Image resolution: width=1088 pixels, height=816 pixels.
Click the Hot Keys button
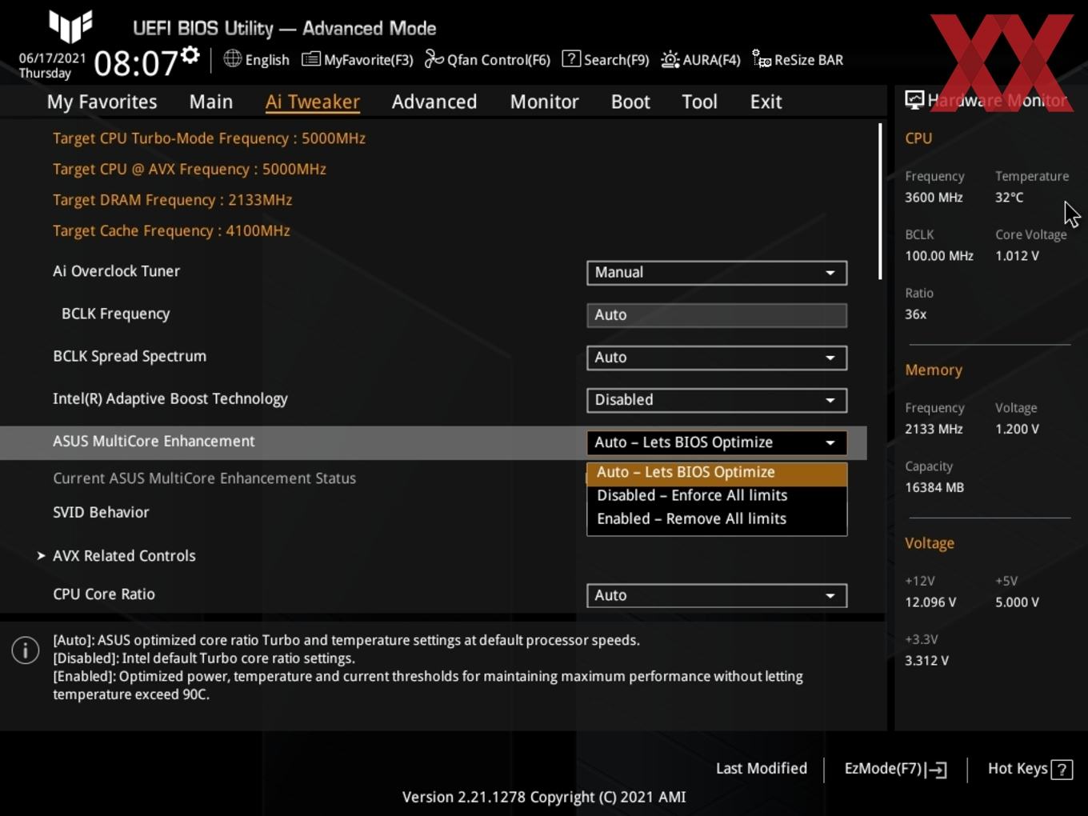(1030, 769)
